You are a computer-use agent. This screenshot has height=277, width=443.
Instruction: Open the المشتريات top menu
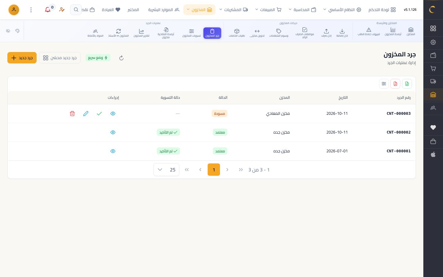[234, 10]
